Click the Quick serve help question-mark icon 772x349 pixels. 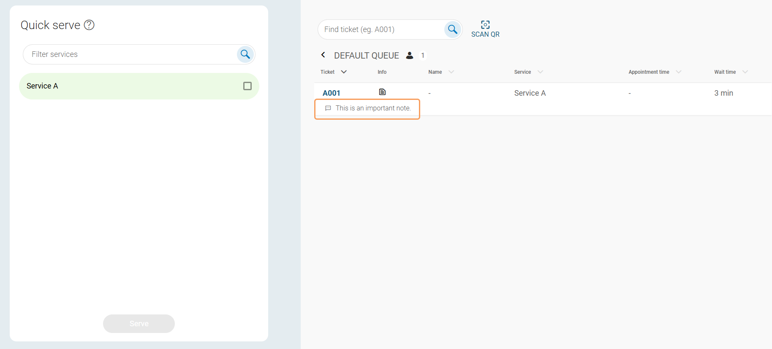point(89,25)
